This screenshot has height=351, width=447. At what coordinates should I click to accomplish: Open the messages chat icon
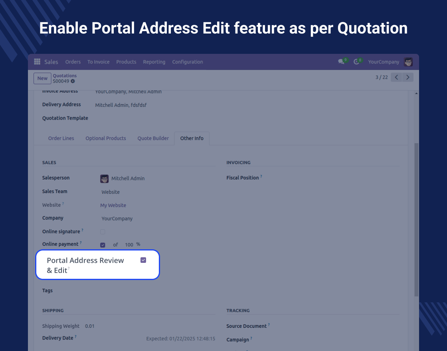click(x=341, y=61)
